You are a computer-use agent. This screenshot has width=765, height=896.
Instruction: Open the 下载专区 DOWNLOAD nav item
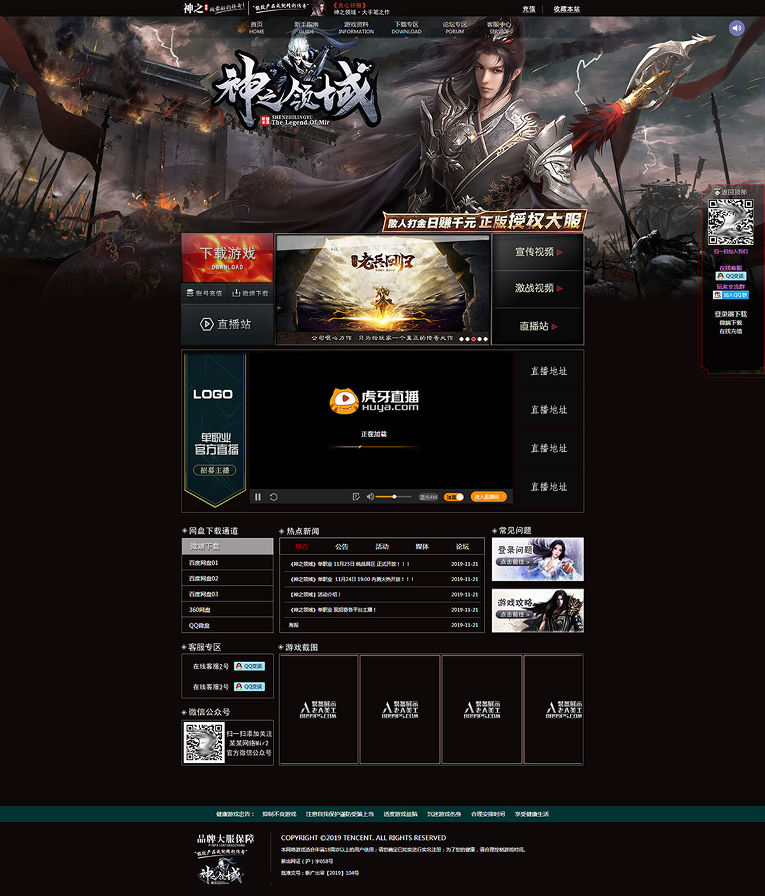pyautogui.click(x=406, y=27)
